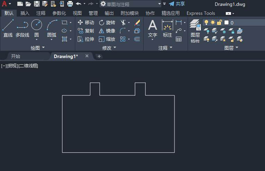Click the New drawing icon
265x171 pixels.
(x=20, y=4)
